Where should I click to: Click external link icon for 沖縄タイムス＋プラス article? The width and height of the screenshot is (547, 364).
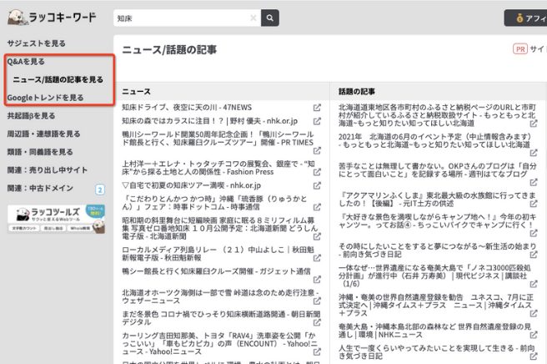click(x=534, y=314)
